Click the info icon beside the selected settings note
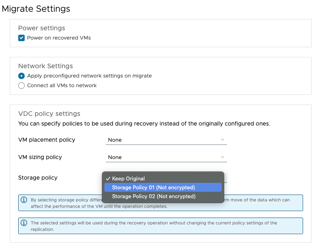314x245 pixels. click(x=24, y=223)
